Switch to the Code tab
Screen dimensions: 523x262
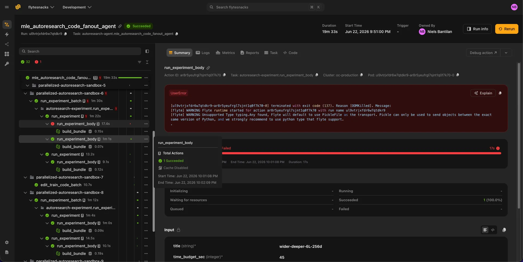coord(290,53)
